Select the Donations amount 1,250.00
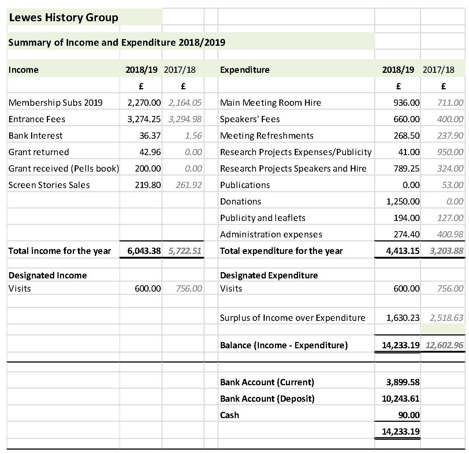 coord(403,202)
